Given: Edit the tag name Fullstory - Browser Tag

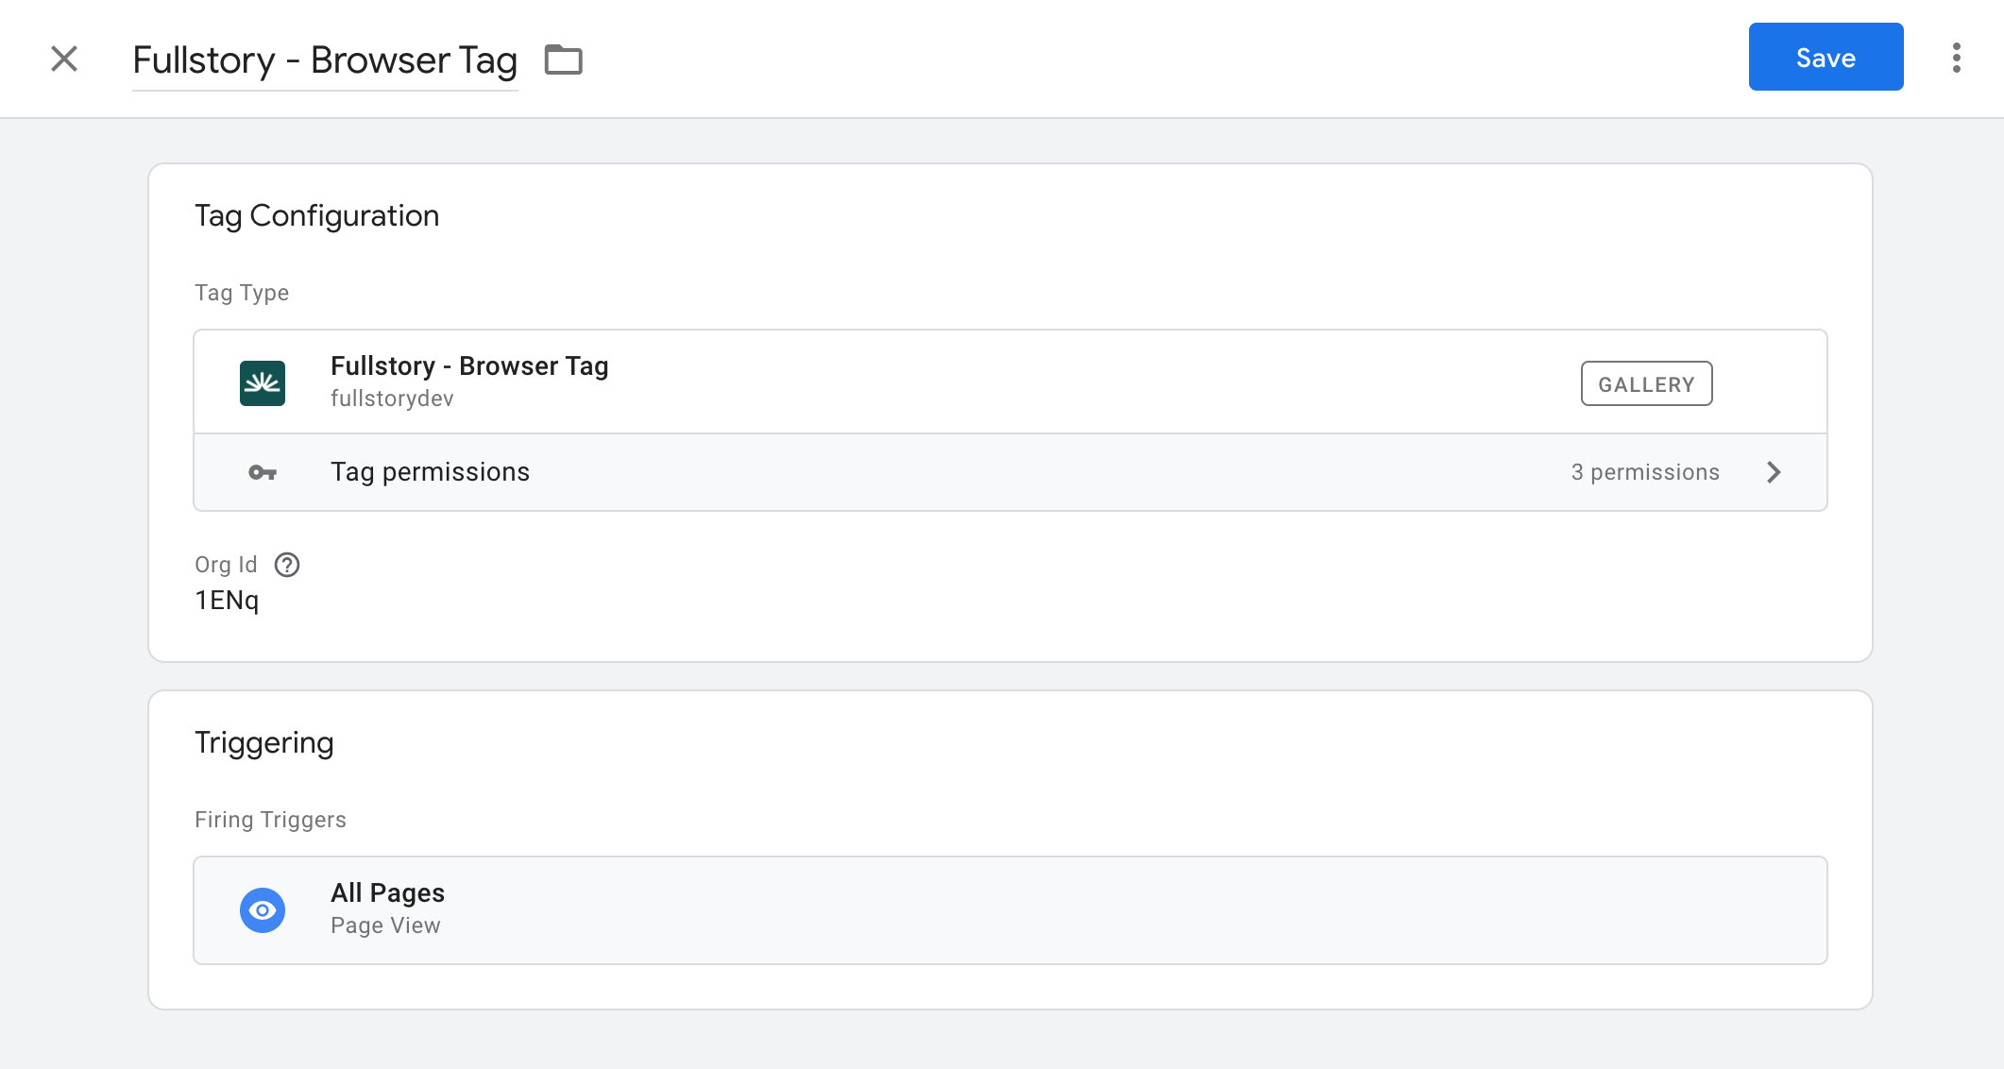Looking at the screenshot, I should 325,59.
